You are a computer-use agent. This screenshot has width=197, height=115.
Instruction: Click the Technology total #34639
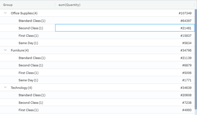pyautogui.click(x=186, y=88)
